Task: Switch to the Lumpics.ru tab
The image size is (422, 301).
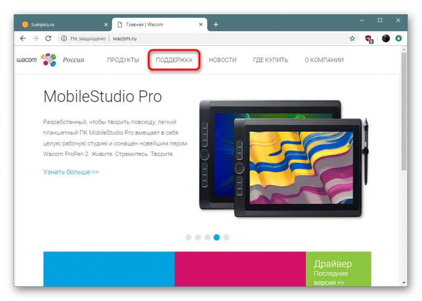Action: [64, 24]
